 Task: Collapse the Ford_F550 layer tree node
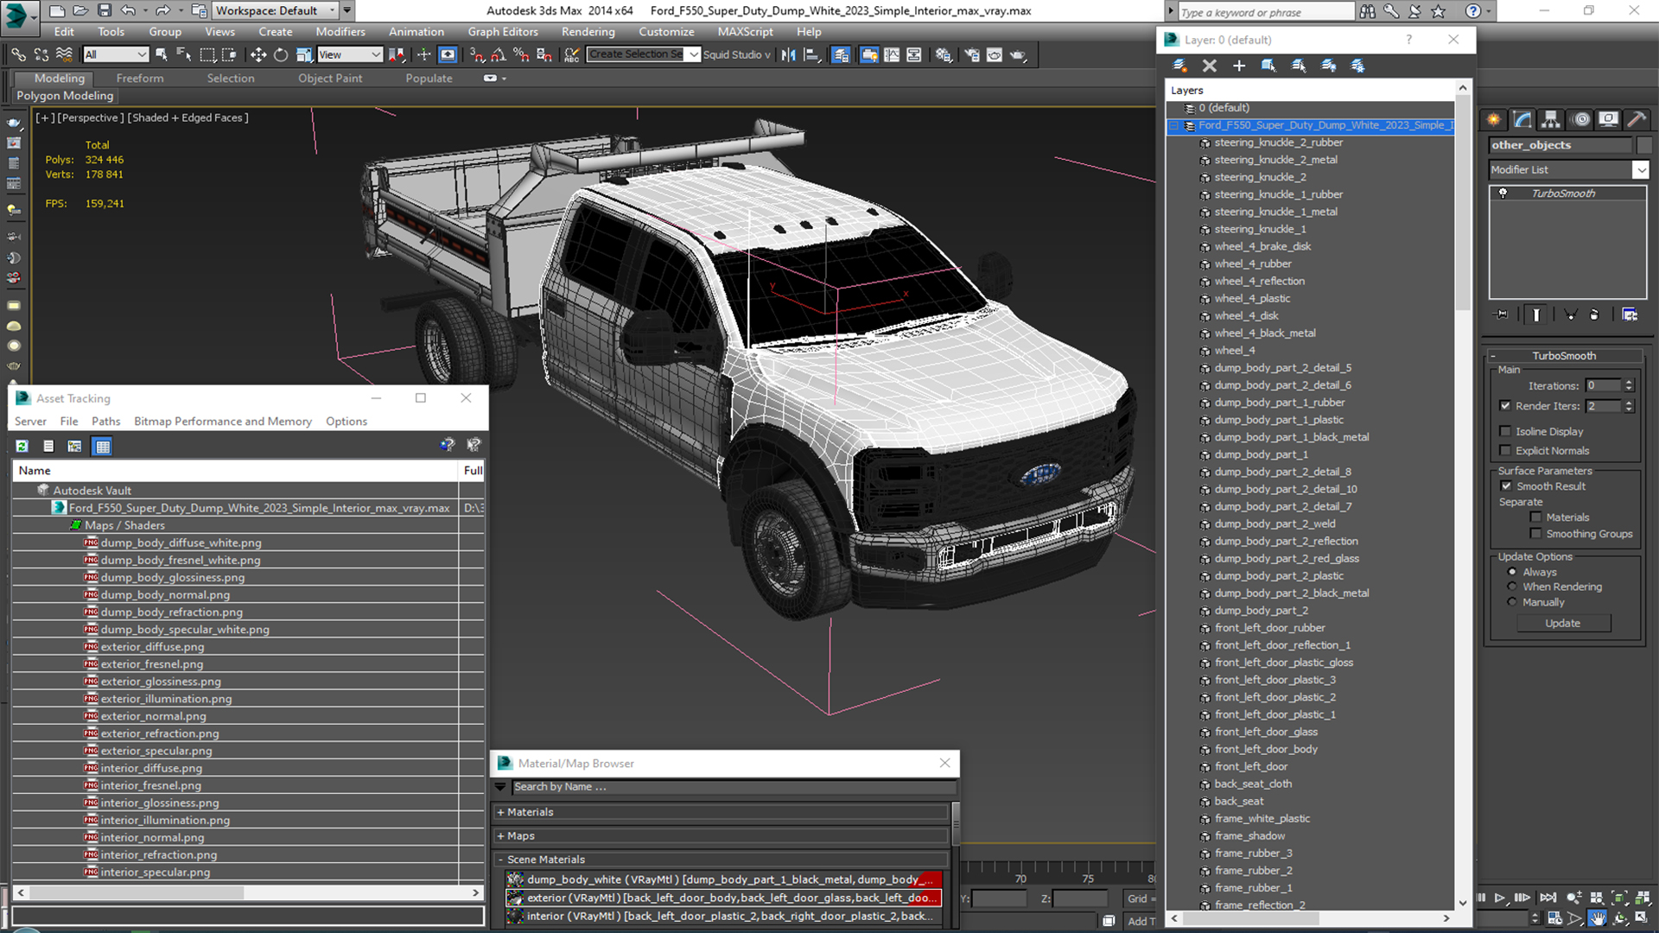pos(1174,125)
